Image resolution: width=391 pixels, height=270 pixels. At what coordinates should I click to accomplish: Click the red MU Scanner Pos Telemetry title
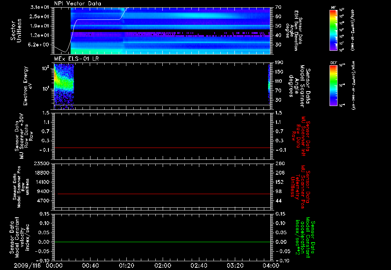[x=300, y=187]
